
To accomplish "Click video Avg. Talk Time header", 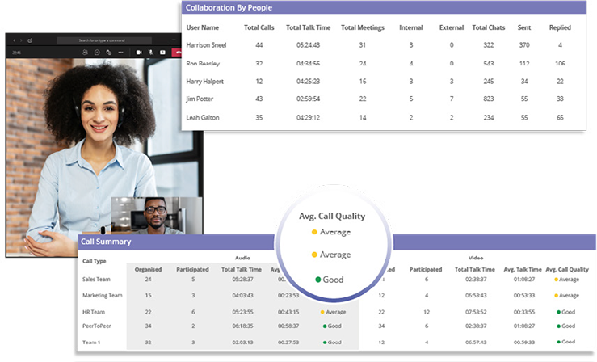I will 523,269.
